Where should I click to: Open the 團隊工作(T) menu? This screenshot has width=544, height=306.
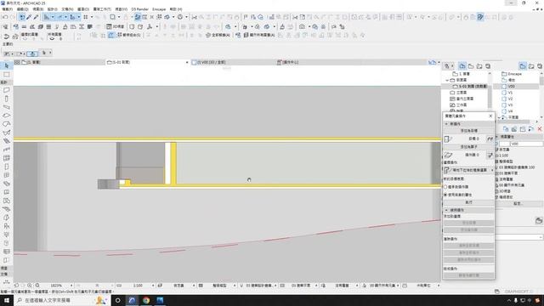point(102,9)
